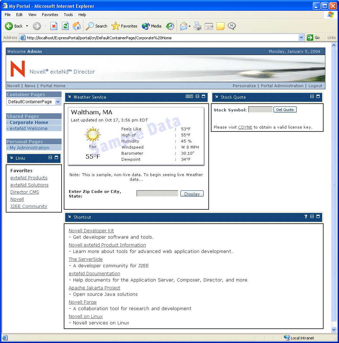The image size is (339, 343).
Task: Minimize the Links portlet
Action: pos(50,158)
